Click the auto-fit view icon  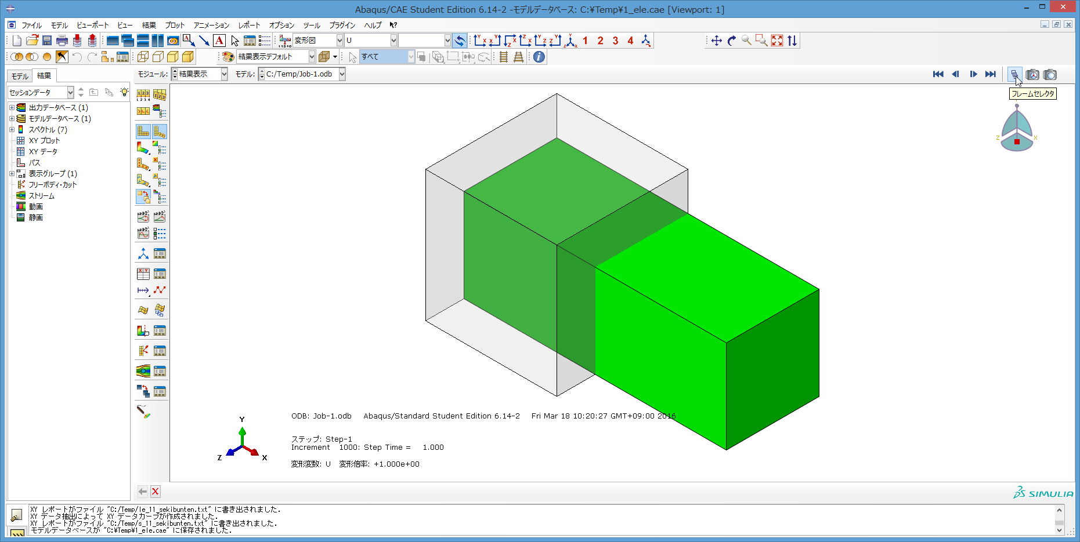pos(777,41)
